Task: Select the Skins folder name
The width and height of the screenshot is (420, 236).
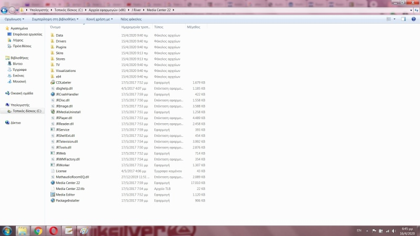Action: [x=59, y=53]
